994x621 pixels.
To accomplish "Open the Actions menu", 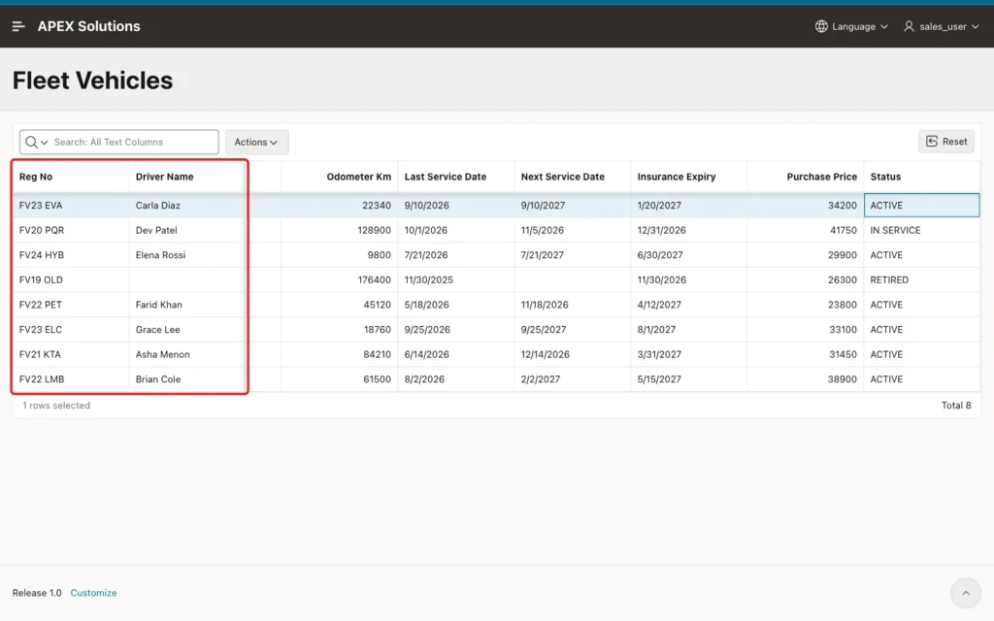I will pyautogui.click(x=256, y=142).
